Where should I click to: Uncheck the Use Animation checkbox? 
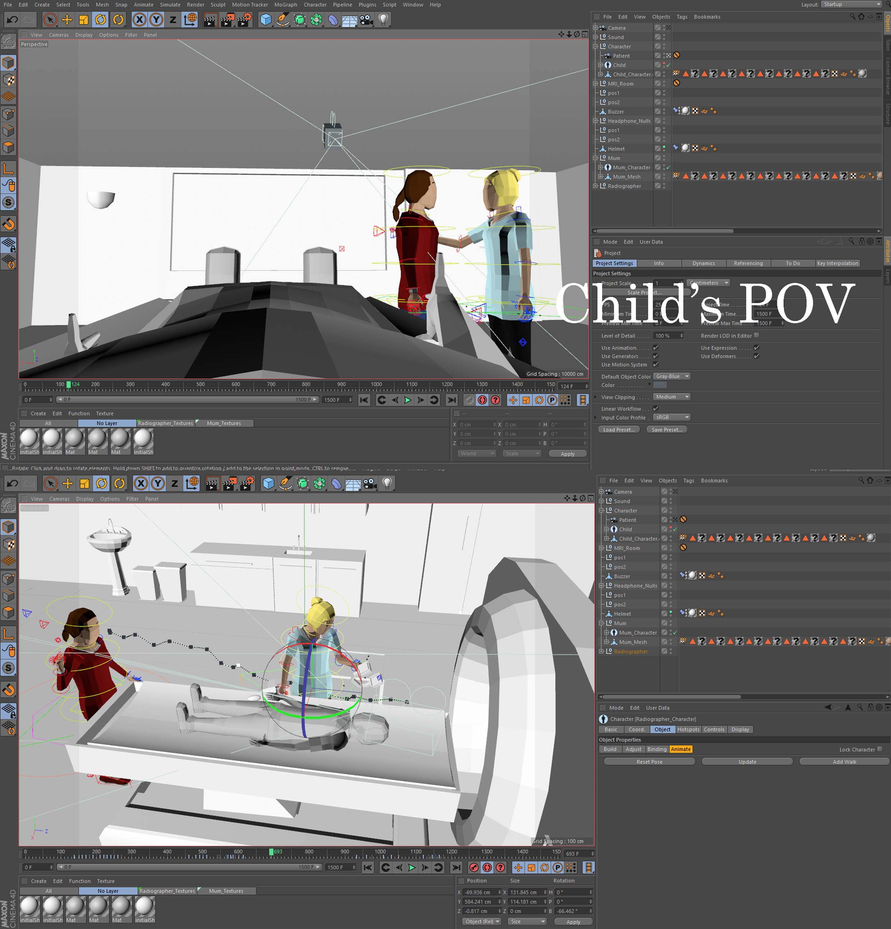click(x=655, y=348)
